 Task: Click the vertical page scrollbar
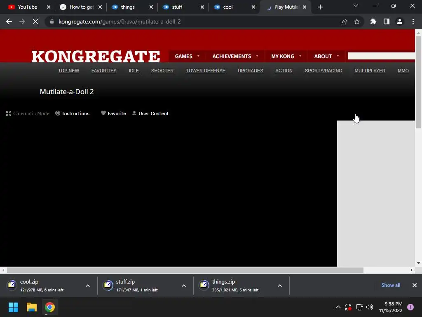point(418,82)
